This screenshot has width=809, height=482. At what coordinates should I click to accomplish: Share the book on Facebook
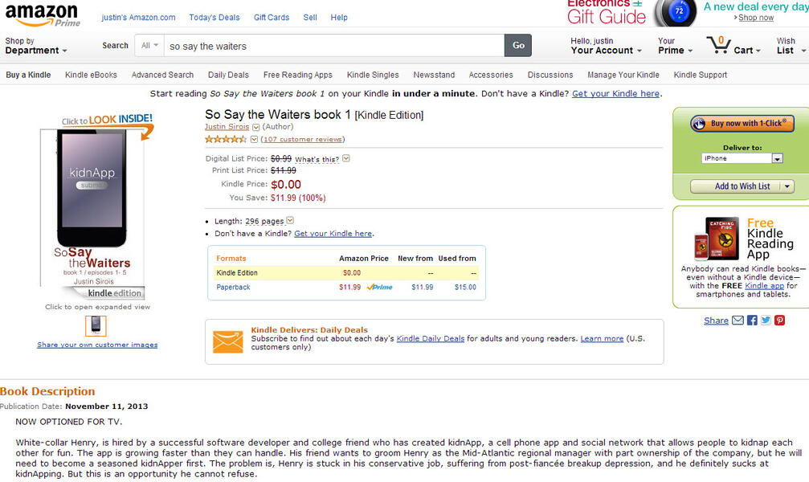tap(752, 321)
